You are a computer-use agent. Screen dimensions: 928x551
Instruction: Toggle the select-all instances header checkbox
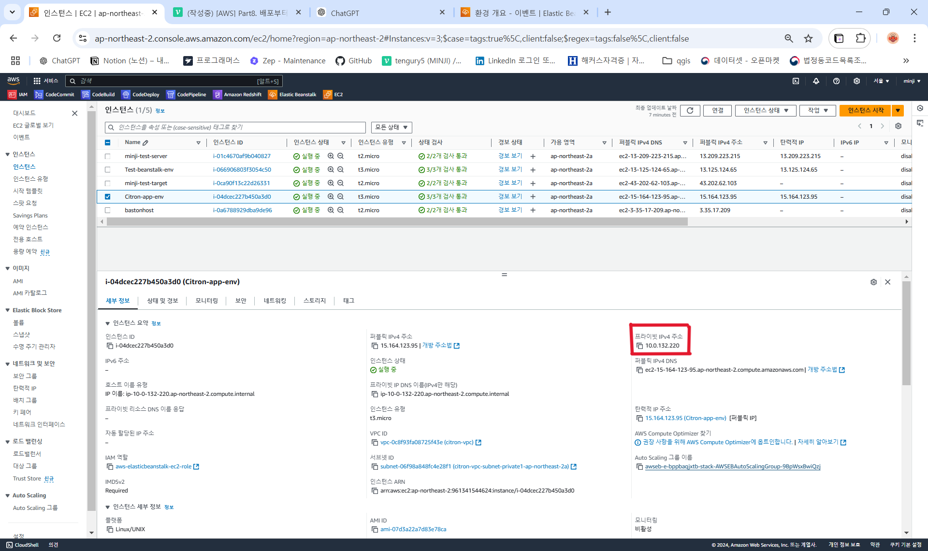pos(108,143)
